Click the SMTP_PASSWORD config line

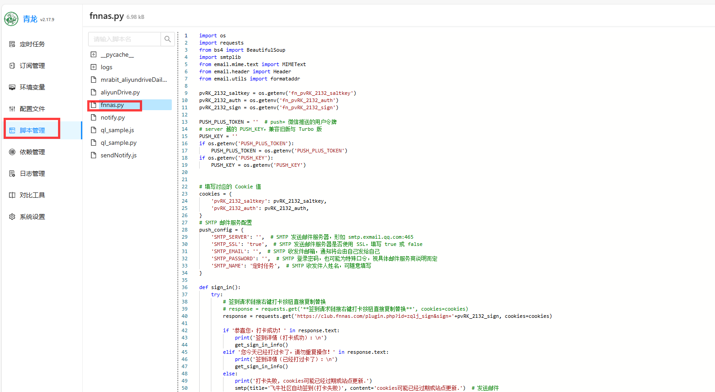click(x=324, y=258)
